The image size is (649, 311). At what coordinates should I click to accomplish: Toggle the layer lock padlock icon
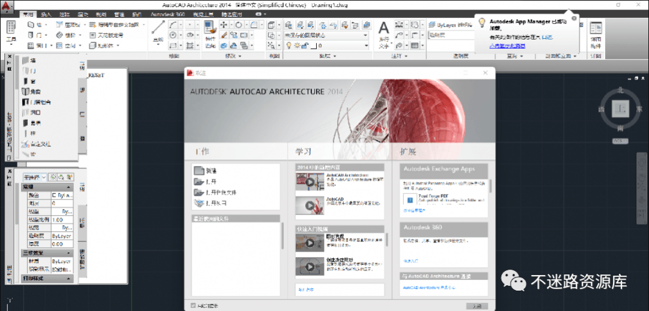coord(304,46)
